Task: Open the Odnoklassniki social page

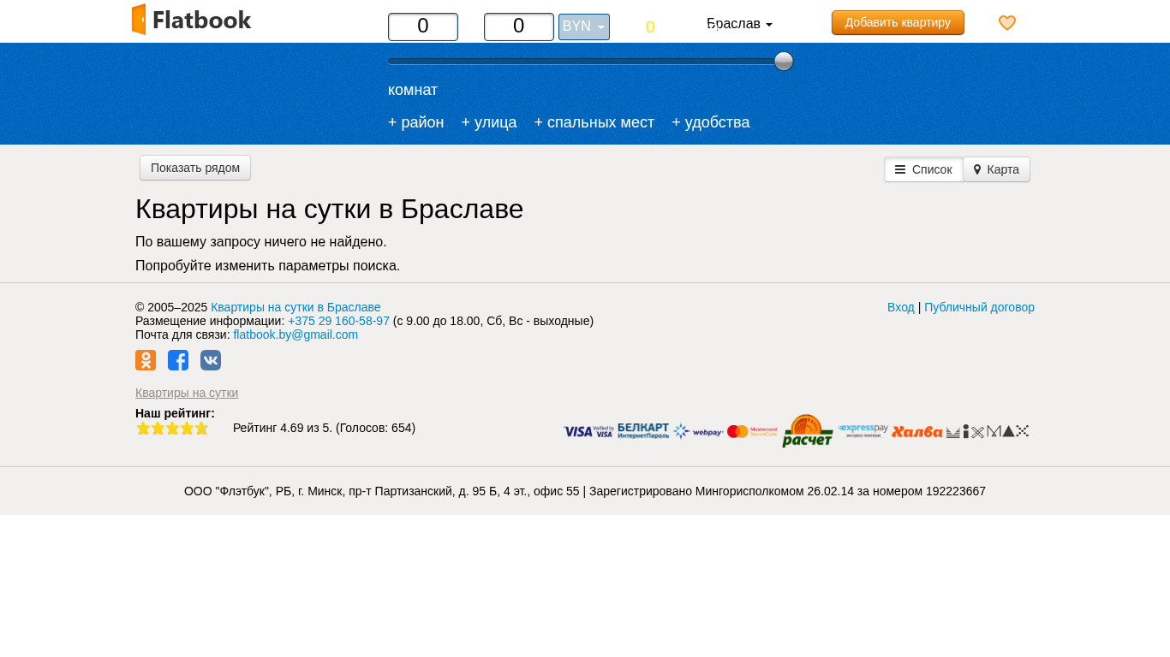Action: click(x=146, y=360)
